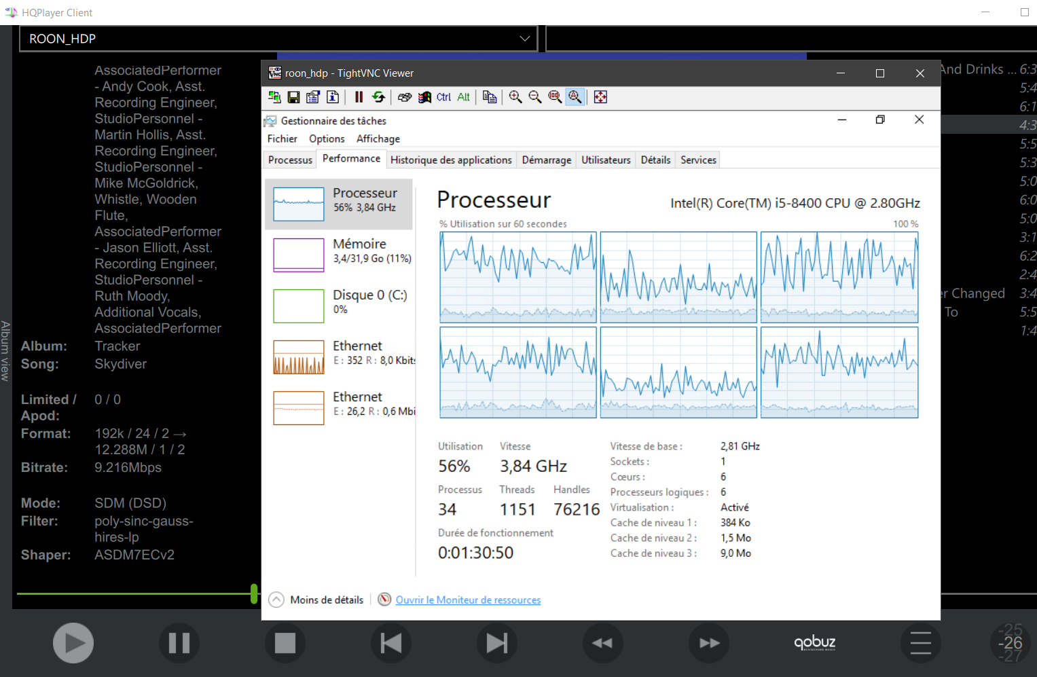
Task: Toggle the Alt key state button
Action: tap(463, 97)
